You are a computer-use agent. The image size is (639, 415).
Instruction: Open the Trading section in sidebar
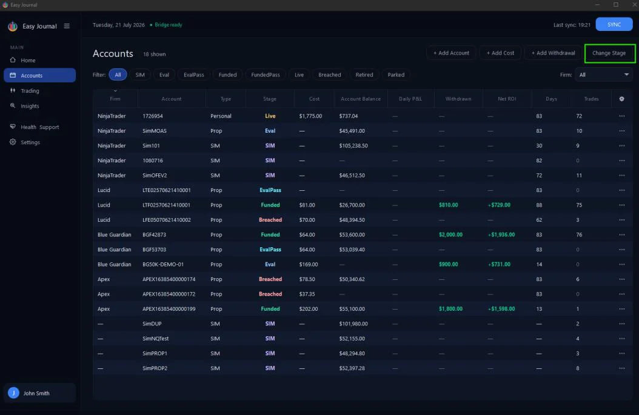point(39,91)
